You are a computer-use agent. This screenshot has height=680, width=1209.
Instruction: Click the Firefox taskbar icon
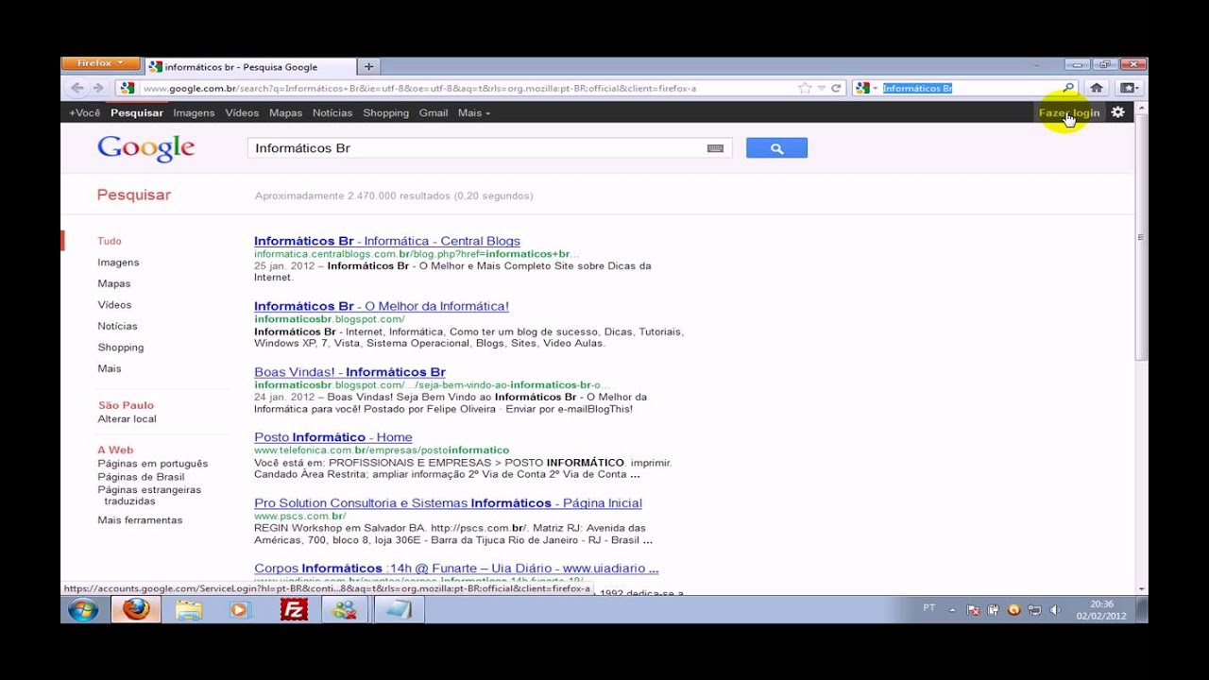click(136, 610)
